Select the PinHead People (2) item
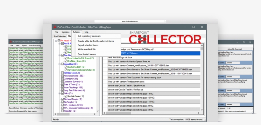The image size is (261, 125). pos(73,99)
